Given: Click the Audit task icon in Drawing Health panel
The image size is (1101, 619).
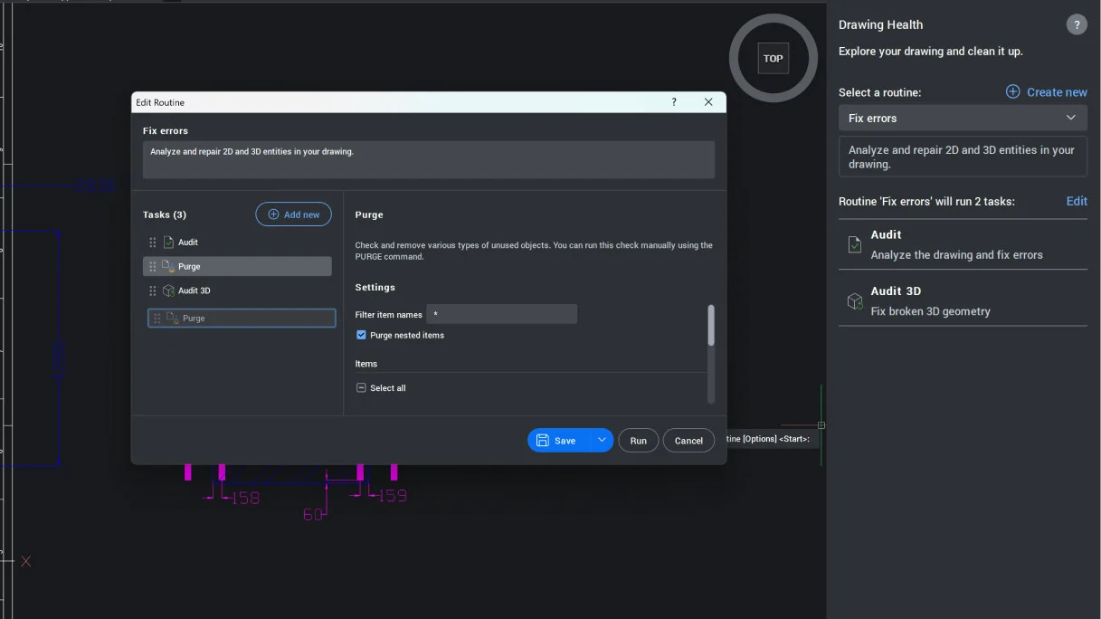Looking at the screenshot, I should (x=855, y=244).
